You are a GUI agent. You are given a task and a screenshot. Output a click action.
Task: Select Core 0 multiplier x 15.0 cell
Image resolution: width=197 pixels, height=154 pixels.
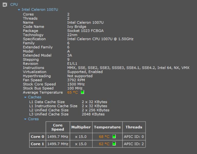tap(81, 137)
